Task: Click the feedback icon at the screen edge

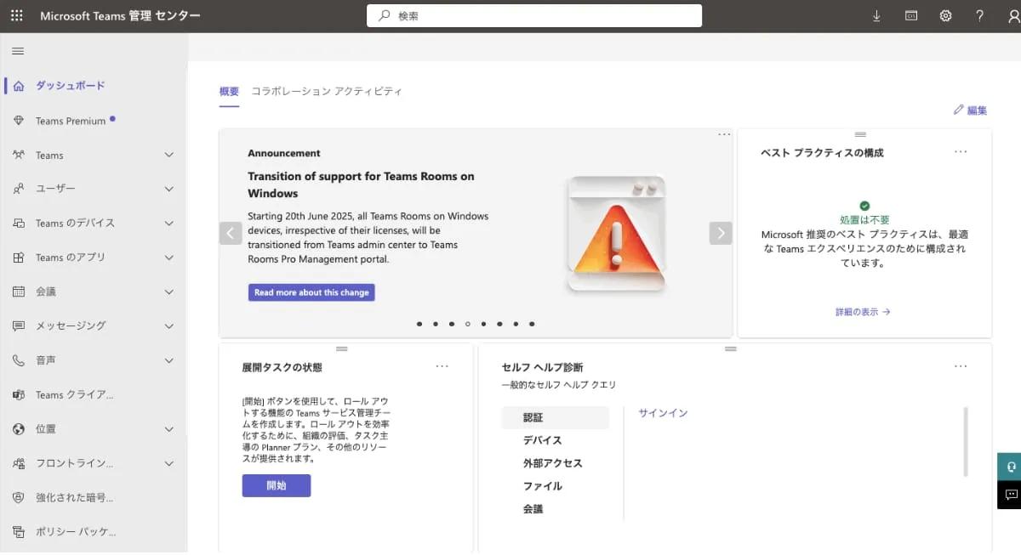Action: [x=1011, y=495]
